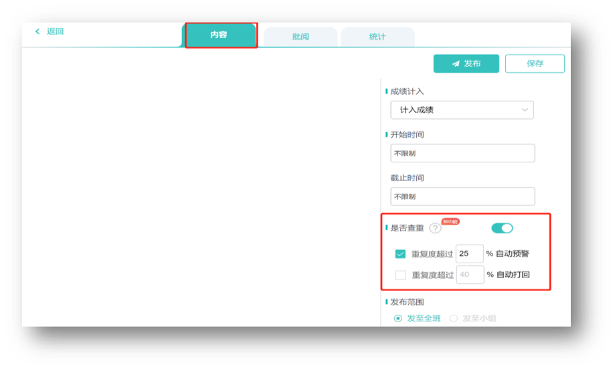The image size is (613, 369).
Task: Switch to the 内容 tab
Action: coord(220,35)
